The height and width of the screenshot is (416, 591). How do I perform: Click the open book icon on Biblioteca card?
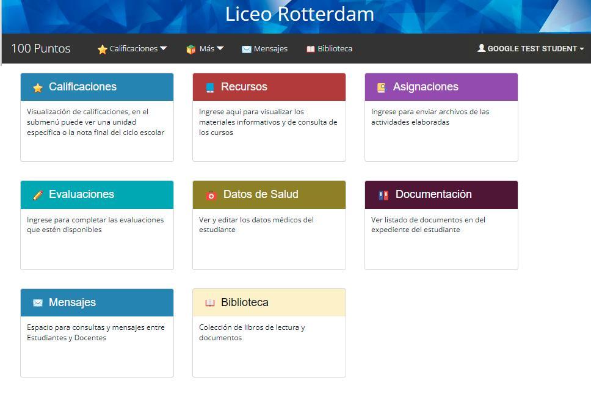[210, 303]
